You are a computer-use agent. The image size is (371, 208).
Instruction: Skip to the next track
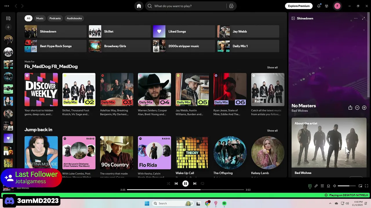195,183
